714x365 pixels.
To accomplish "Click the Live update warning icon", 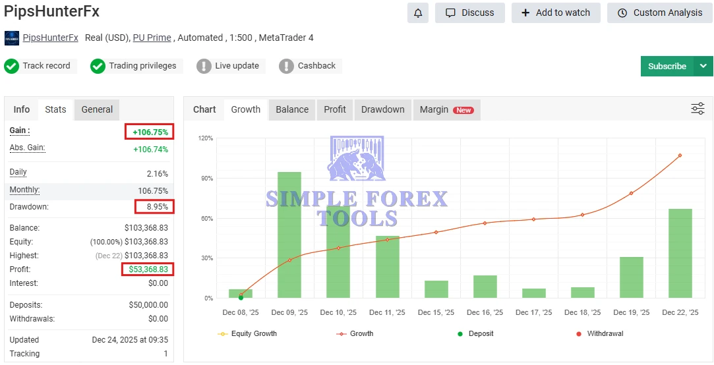I will pyautogui.click(x=204, y=66).
